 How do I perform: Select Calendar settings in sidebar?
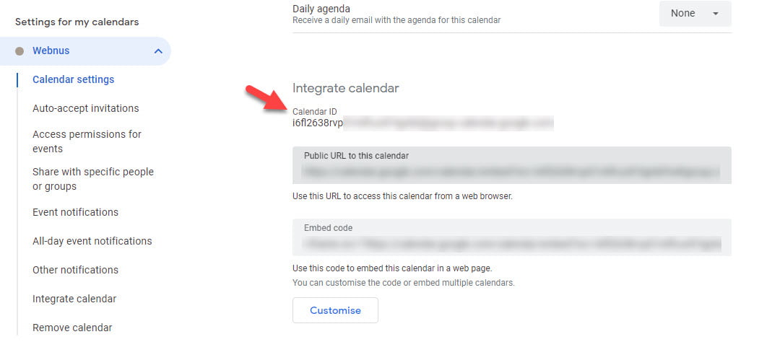coord(73,79)
